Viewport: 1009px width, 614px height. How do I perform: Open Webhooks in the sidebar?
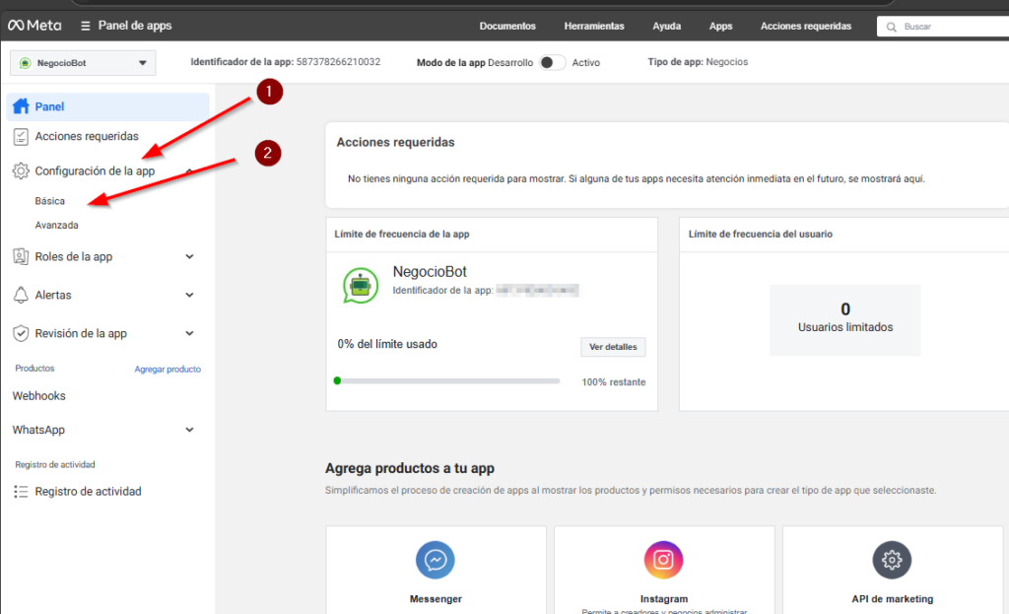[39, 396]
